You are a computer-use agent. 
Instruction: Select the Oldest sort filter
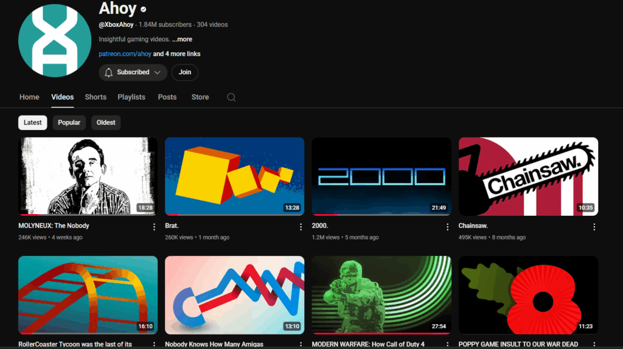[106, 122]
